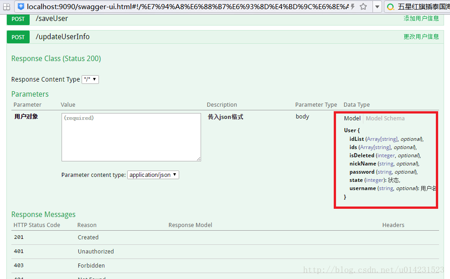Click the search engine logo icon
The height and width of the screenshot is (279, 450).
tap(390, 6)
